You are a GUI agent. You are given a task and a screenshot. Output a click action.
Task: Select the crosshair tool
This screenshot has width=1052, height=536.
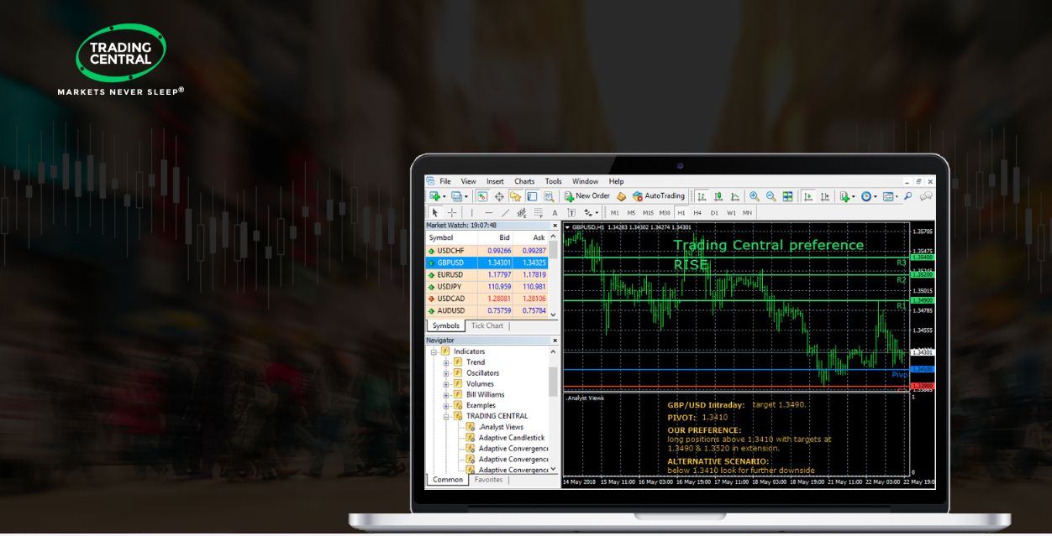pyautogui.click(x=452, y=213)
